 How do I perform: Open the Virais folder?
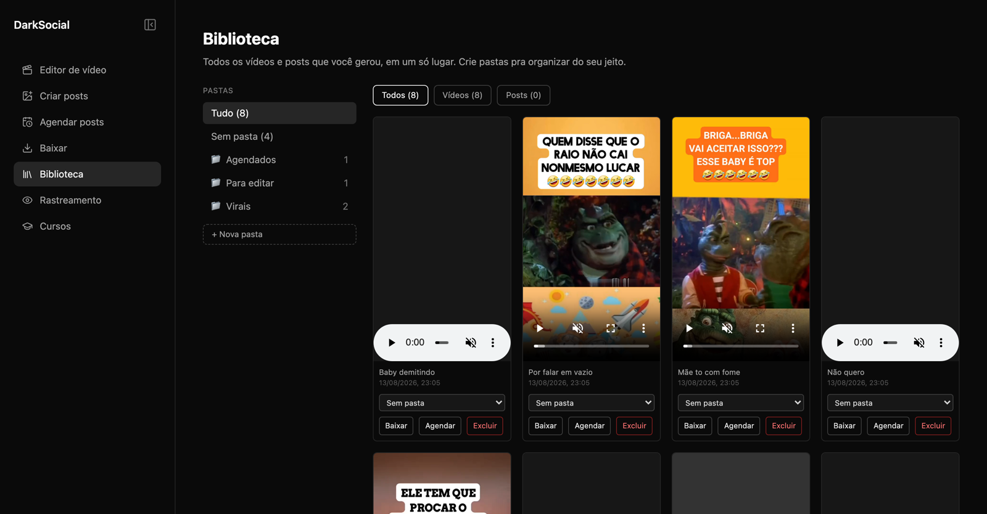tap(279, 206)
